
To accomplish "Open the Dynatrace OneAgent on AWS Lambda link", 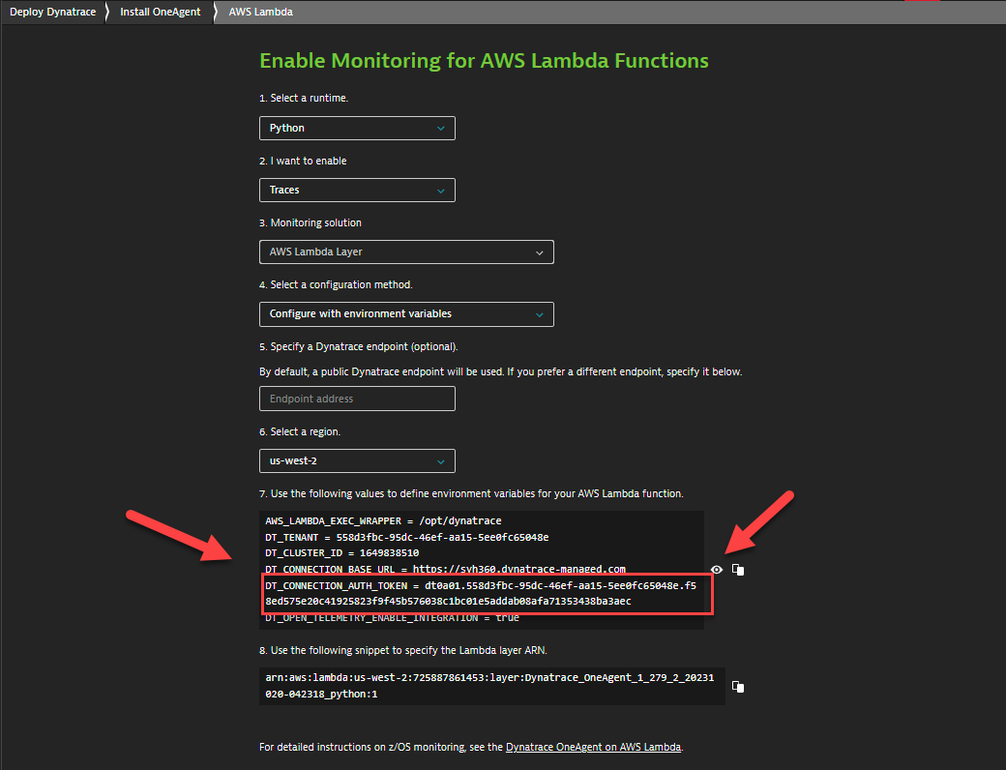I will tap(593, 747).
